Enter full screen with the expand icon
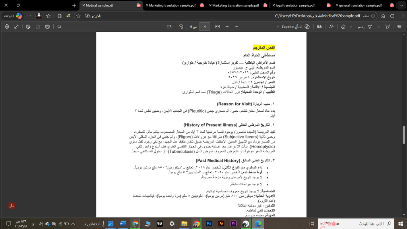 (x=16, y=27)
